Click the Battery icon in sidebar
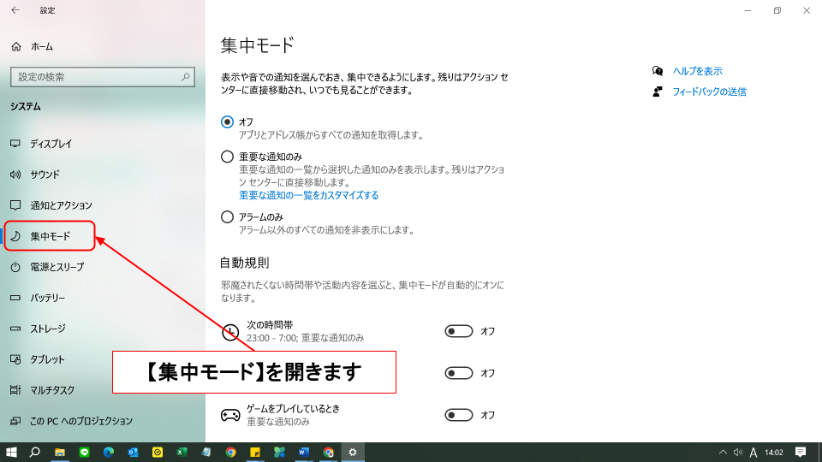This screenshot has width=822, height=462. click(15, 298)
